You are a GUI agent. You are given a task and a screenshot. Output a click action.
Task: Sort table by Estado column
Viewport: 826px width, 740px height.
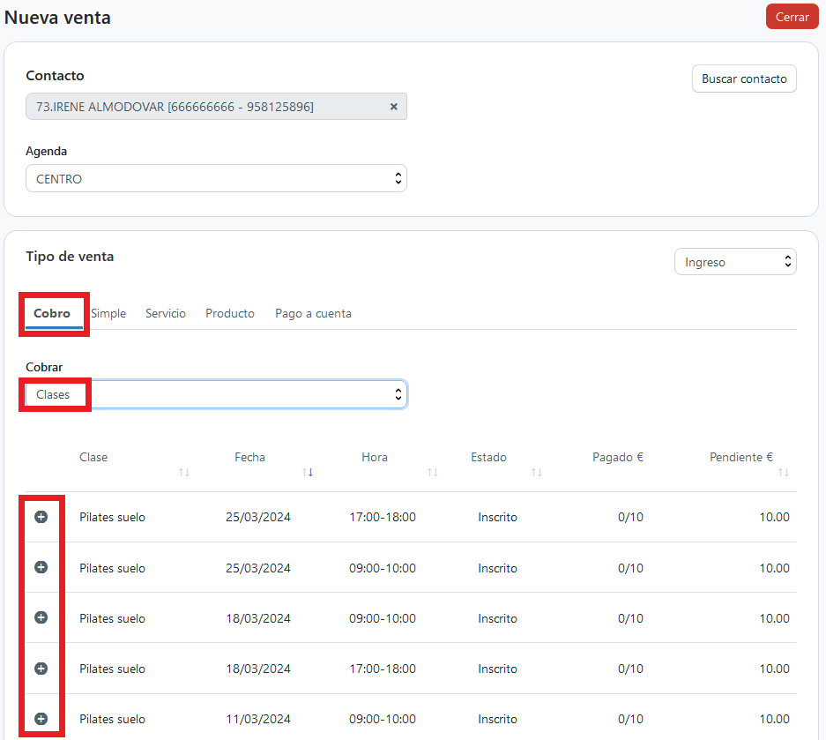[x=536, y=472]
